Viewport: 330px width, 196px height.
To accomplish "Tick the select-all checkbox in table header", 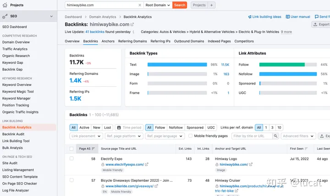I will pos(71,149).
